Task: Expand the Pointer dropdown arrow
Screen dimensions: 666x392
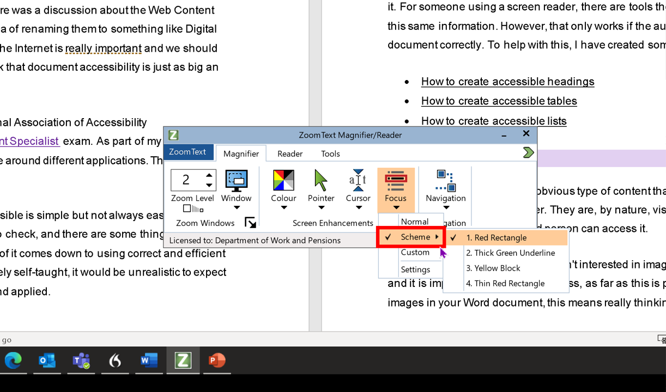Action: click(321, 207)
